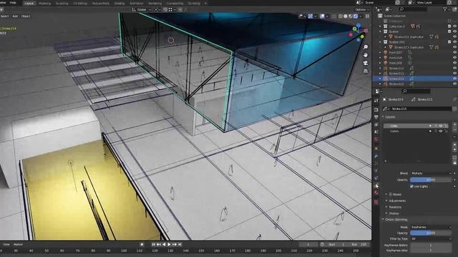Expand the Masks subpanel

point(386,194)
